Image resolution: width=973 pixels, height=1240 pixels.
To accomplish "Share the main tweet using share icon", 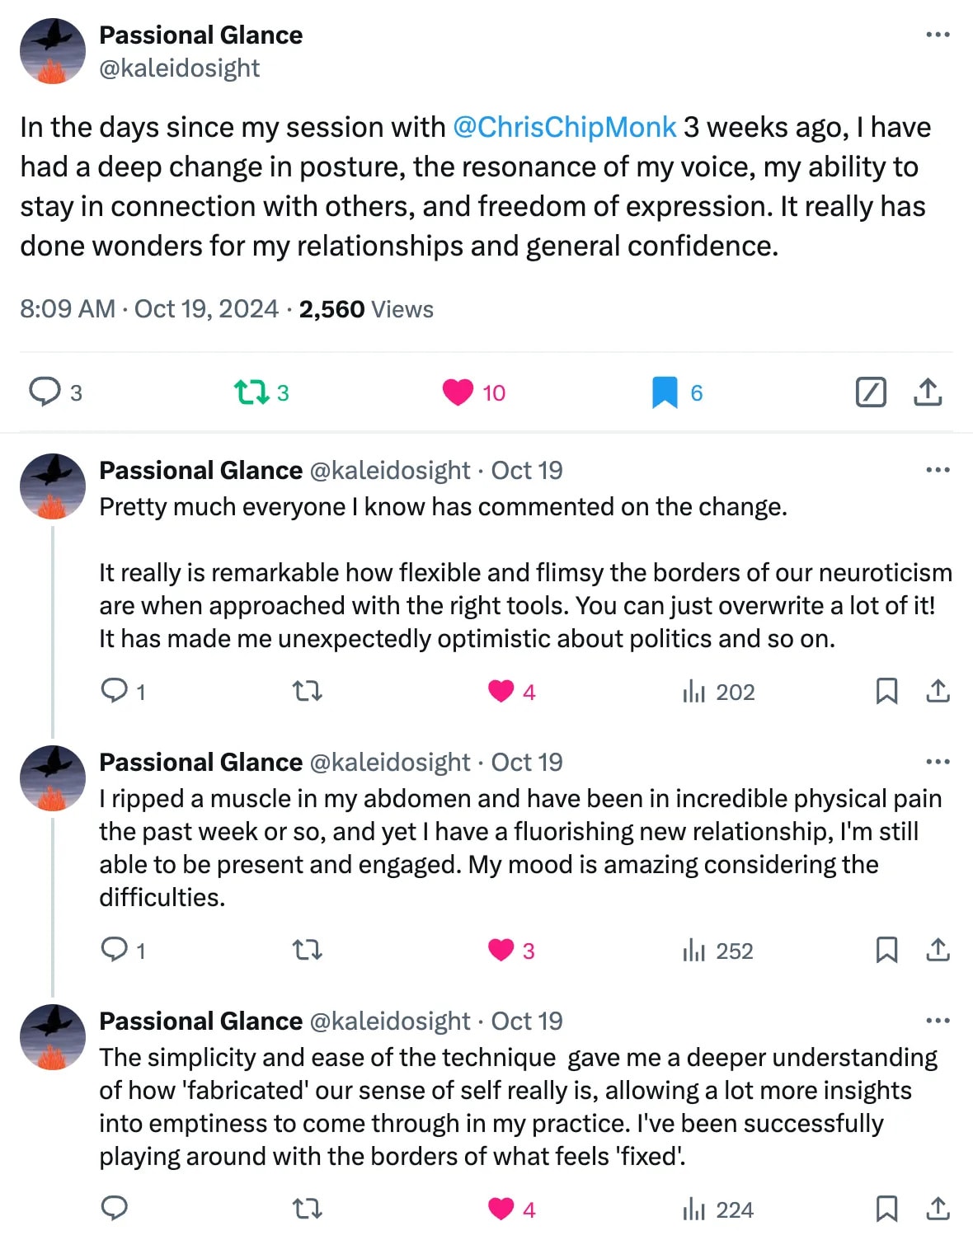I will (928, 392).
